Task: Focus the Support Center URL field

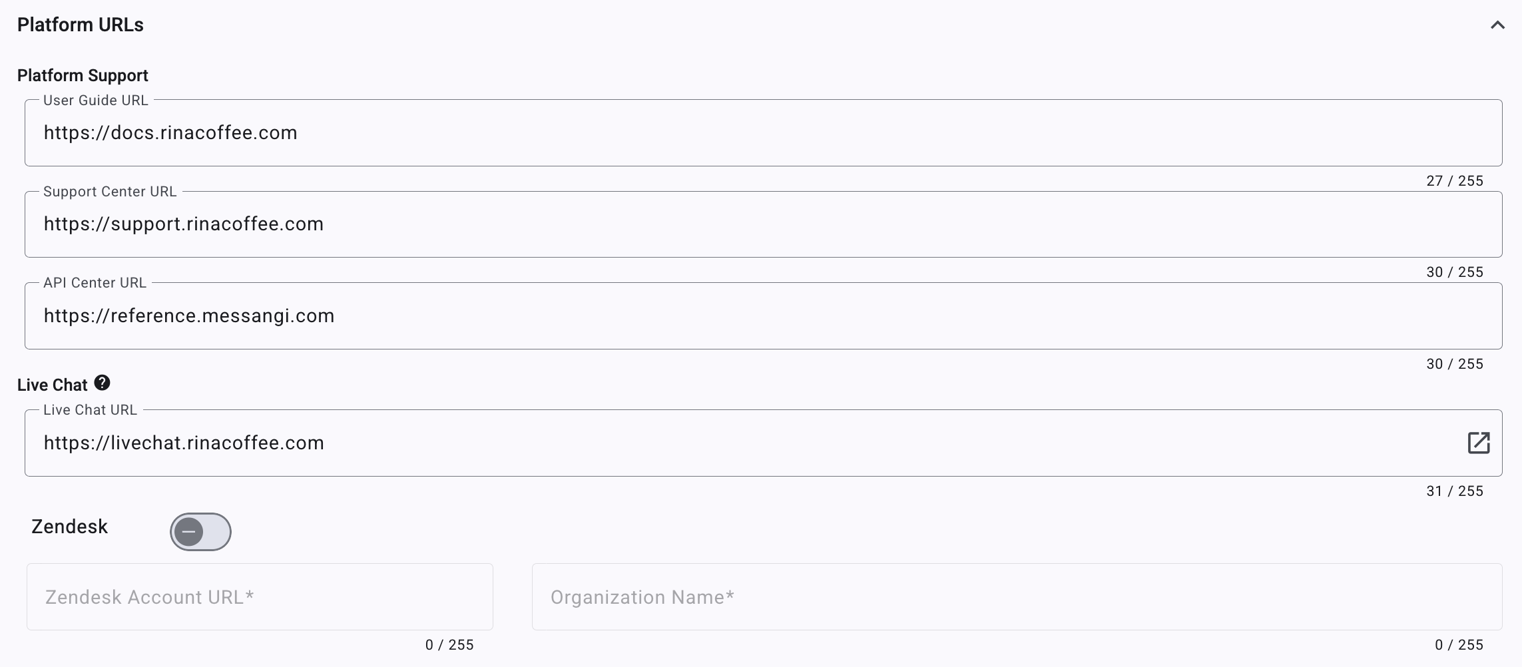Action: 763,224
